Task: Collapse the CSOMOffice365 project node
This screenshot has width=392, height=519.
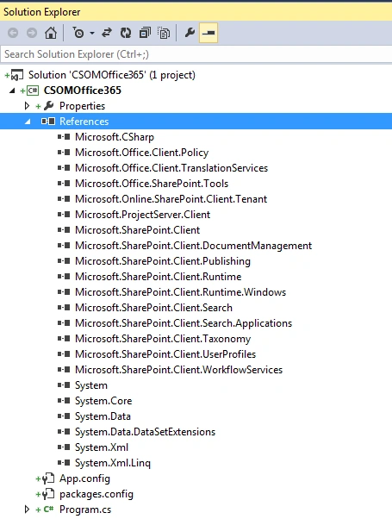Action: pyautogui.click(x=12, y=91)
